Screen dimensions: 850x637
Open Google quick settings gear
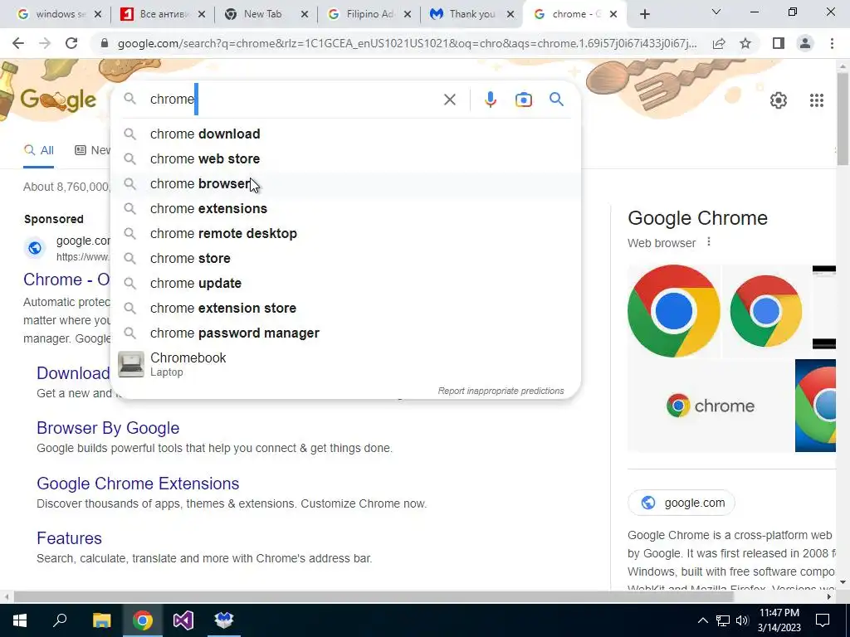(779, 100)
